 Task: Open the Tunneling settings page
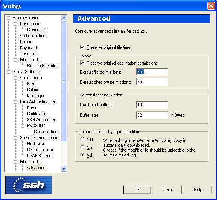coord(29,54)
